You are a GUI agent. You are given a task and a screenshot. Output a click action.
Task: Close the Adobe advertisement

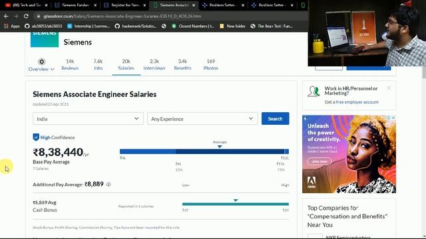click(393, 118)
